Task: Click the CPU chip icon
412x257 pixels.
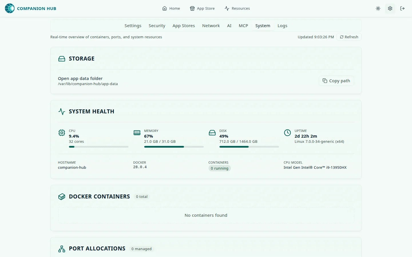Action: [x=62, y=133]
